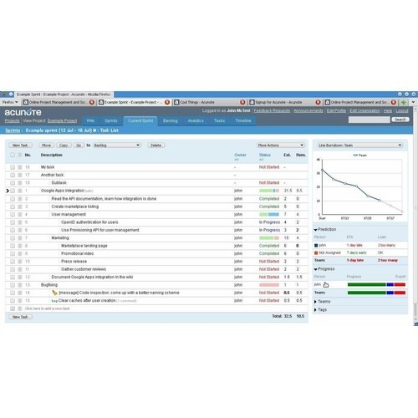Switch to the Sprints tab
Image resolution: width=418 pixels, height=418 pixels.
(x=111, y=120)
